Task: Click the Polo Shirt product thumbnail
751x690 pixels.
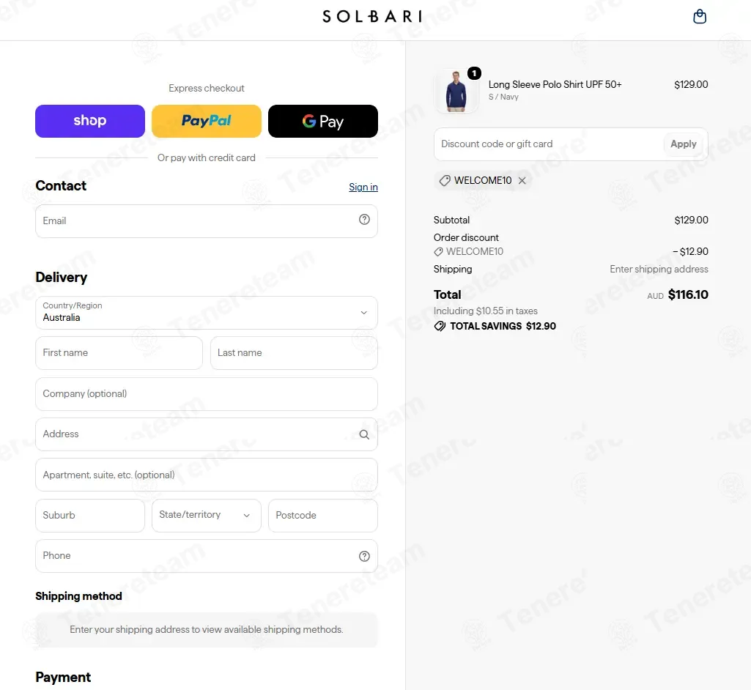Action: (456, 91)
